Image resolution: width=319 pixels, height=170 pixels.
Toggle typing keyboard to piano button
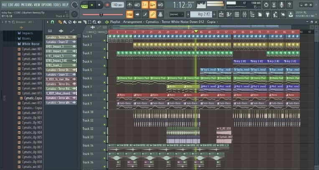129,14
